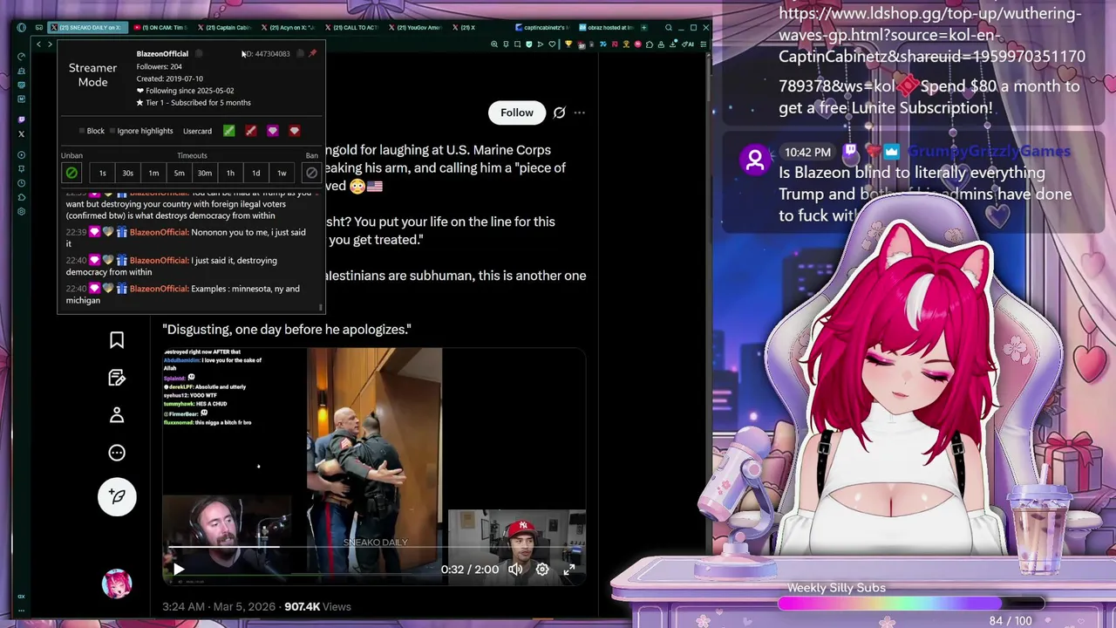Apply a 1m timeout
1116x628 pixels.
pyautogui.click(x=153, y=173)
